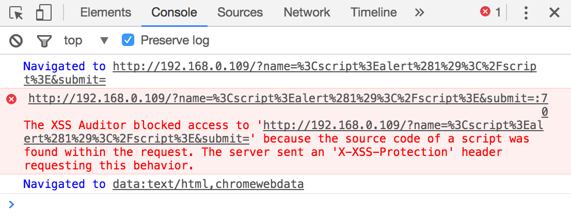Select the inspect element picker icon
Viewport: 571px width, 220px height.
(x=17, y=13)
